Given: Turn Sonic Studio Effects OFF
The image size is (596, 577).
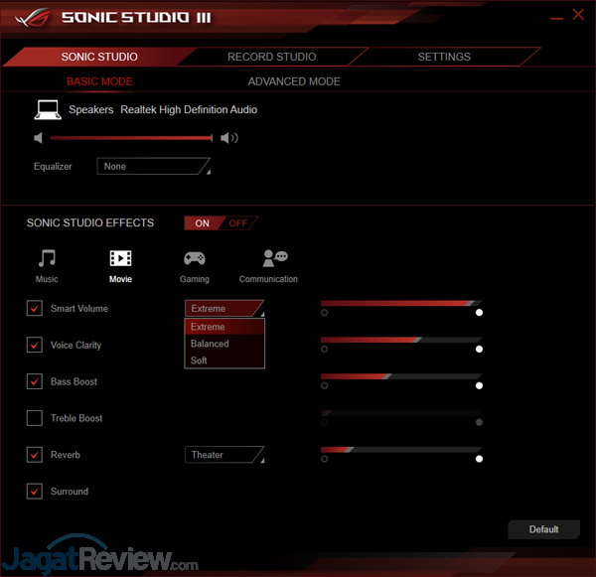Looking at the screenshot, I should (238, 223).
